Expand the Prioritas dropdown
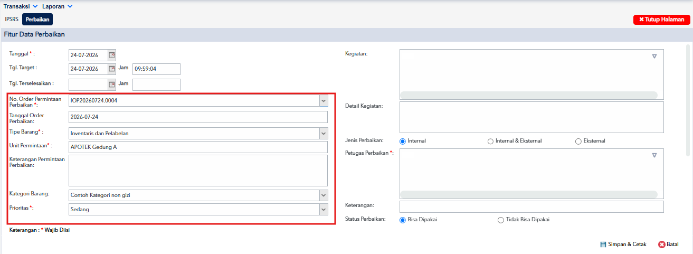This screenshot has height=254, width=693. coord(324,210)
